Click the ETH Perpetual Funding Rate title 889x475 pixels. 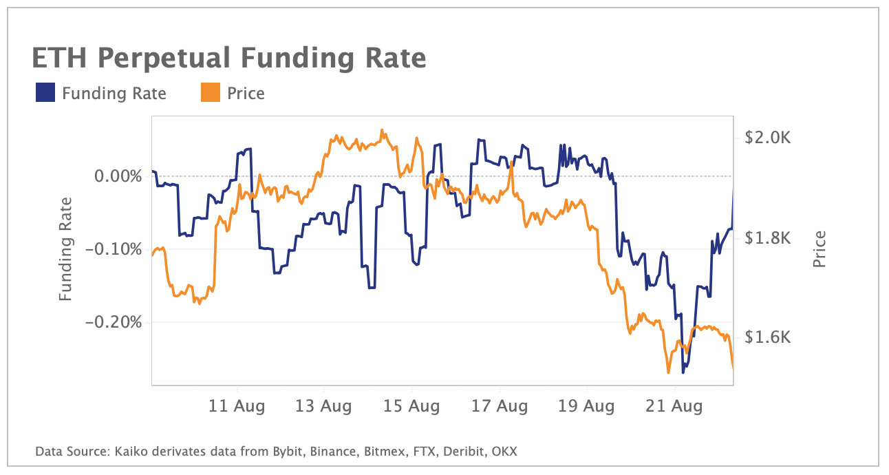click(x=229, y=59)
